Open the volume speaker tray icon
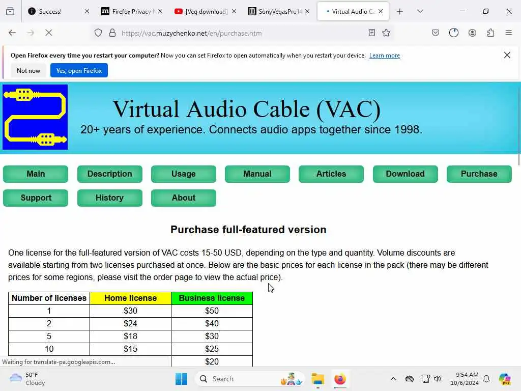This screenshot has width=521, height=391. (x=437, y=379)
